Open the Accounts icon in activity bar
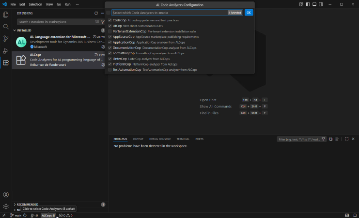 (6, 195)
